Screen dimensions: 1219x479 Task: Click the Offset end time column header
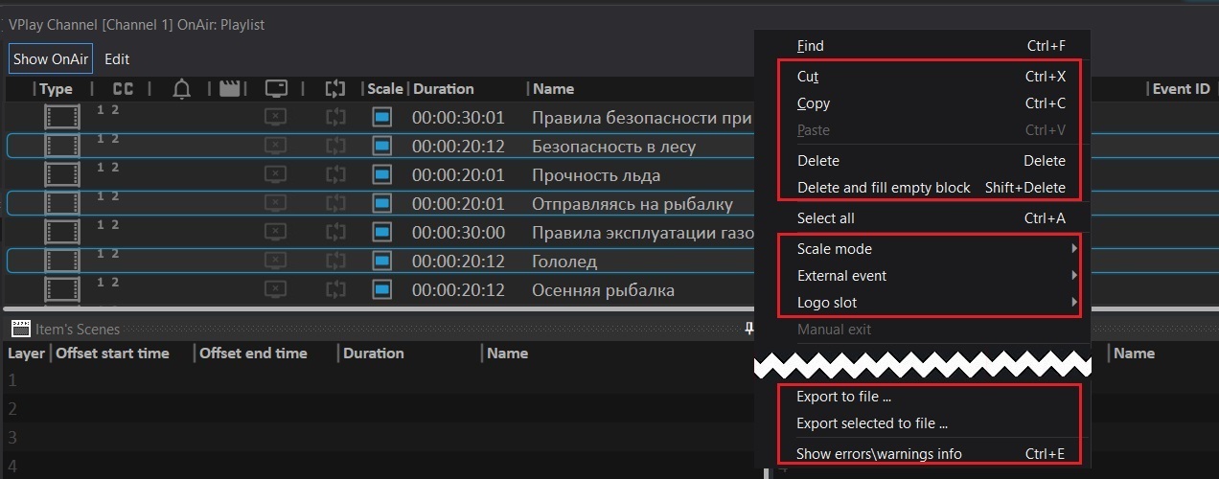point(253,354)
